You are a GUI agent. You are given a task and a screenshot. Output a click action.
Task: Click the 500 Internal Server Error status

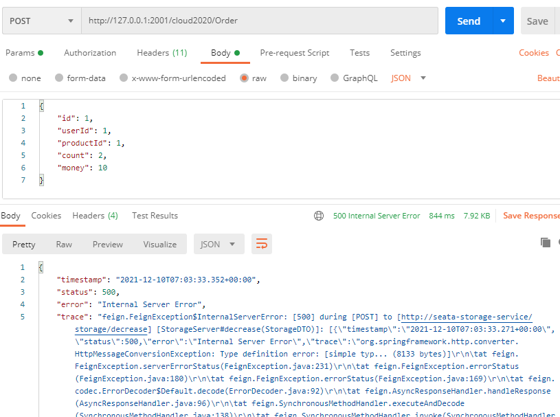(377, 216)
